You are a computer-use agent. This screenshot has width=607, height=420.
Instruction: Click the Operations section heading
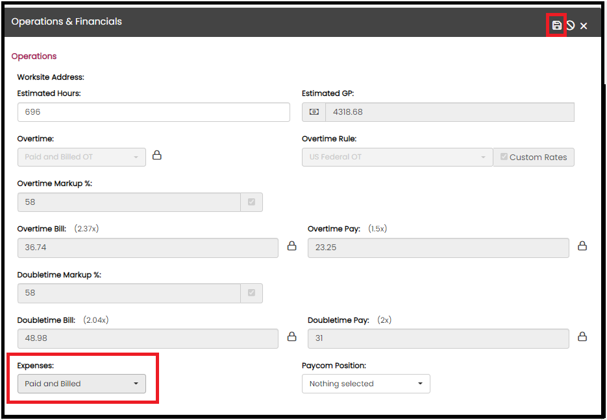click(34, 56)
